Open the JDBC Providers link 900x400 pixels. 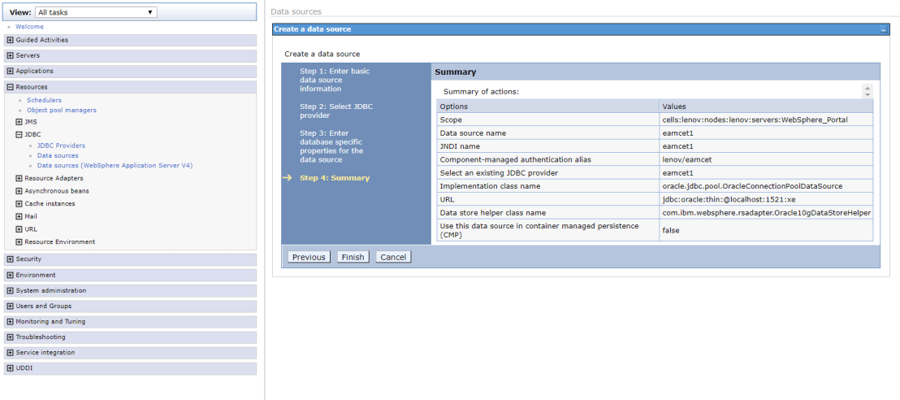(61, 146)
